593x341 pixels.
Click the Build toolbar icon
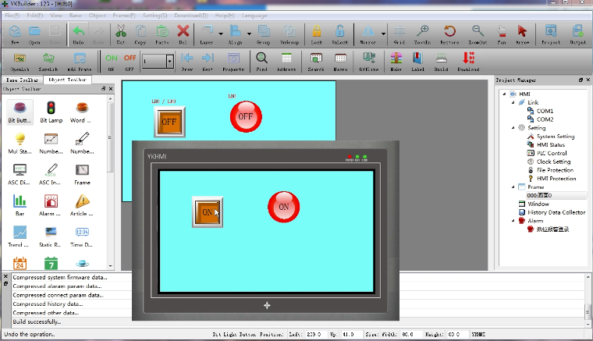[x=441, y=61]
